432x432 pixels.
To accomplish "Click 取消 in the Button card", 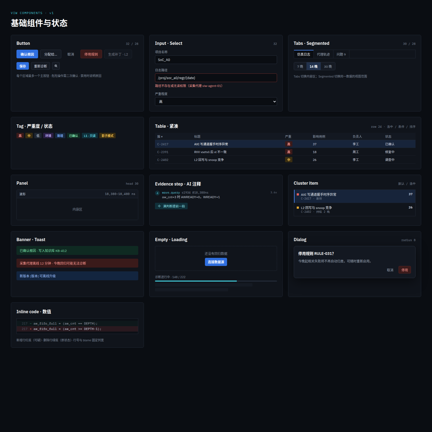I will 71,54.
